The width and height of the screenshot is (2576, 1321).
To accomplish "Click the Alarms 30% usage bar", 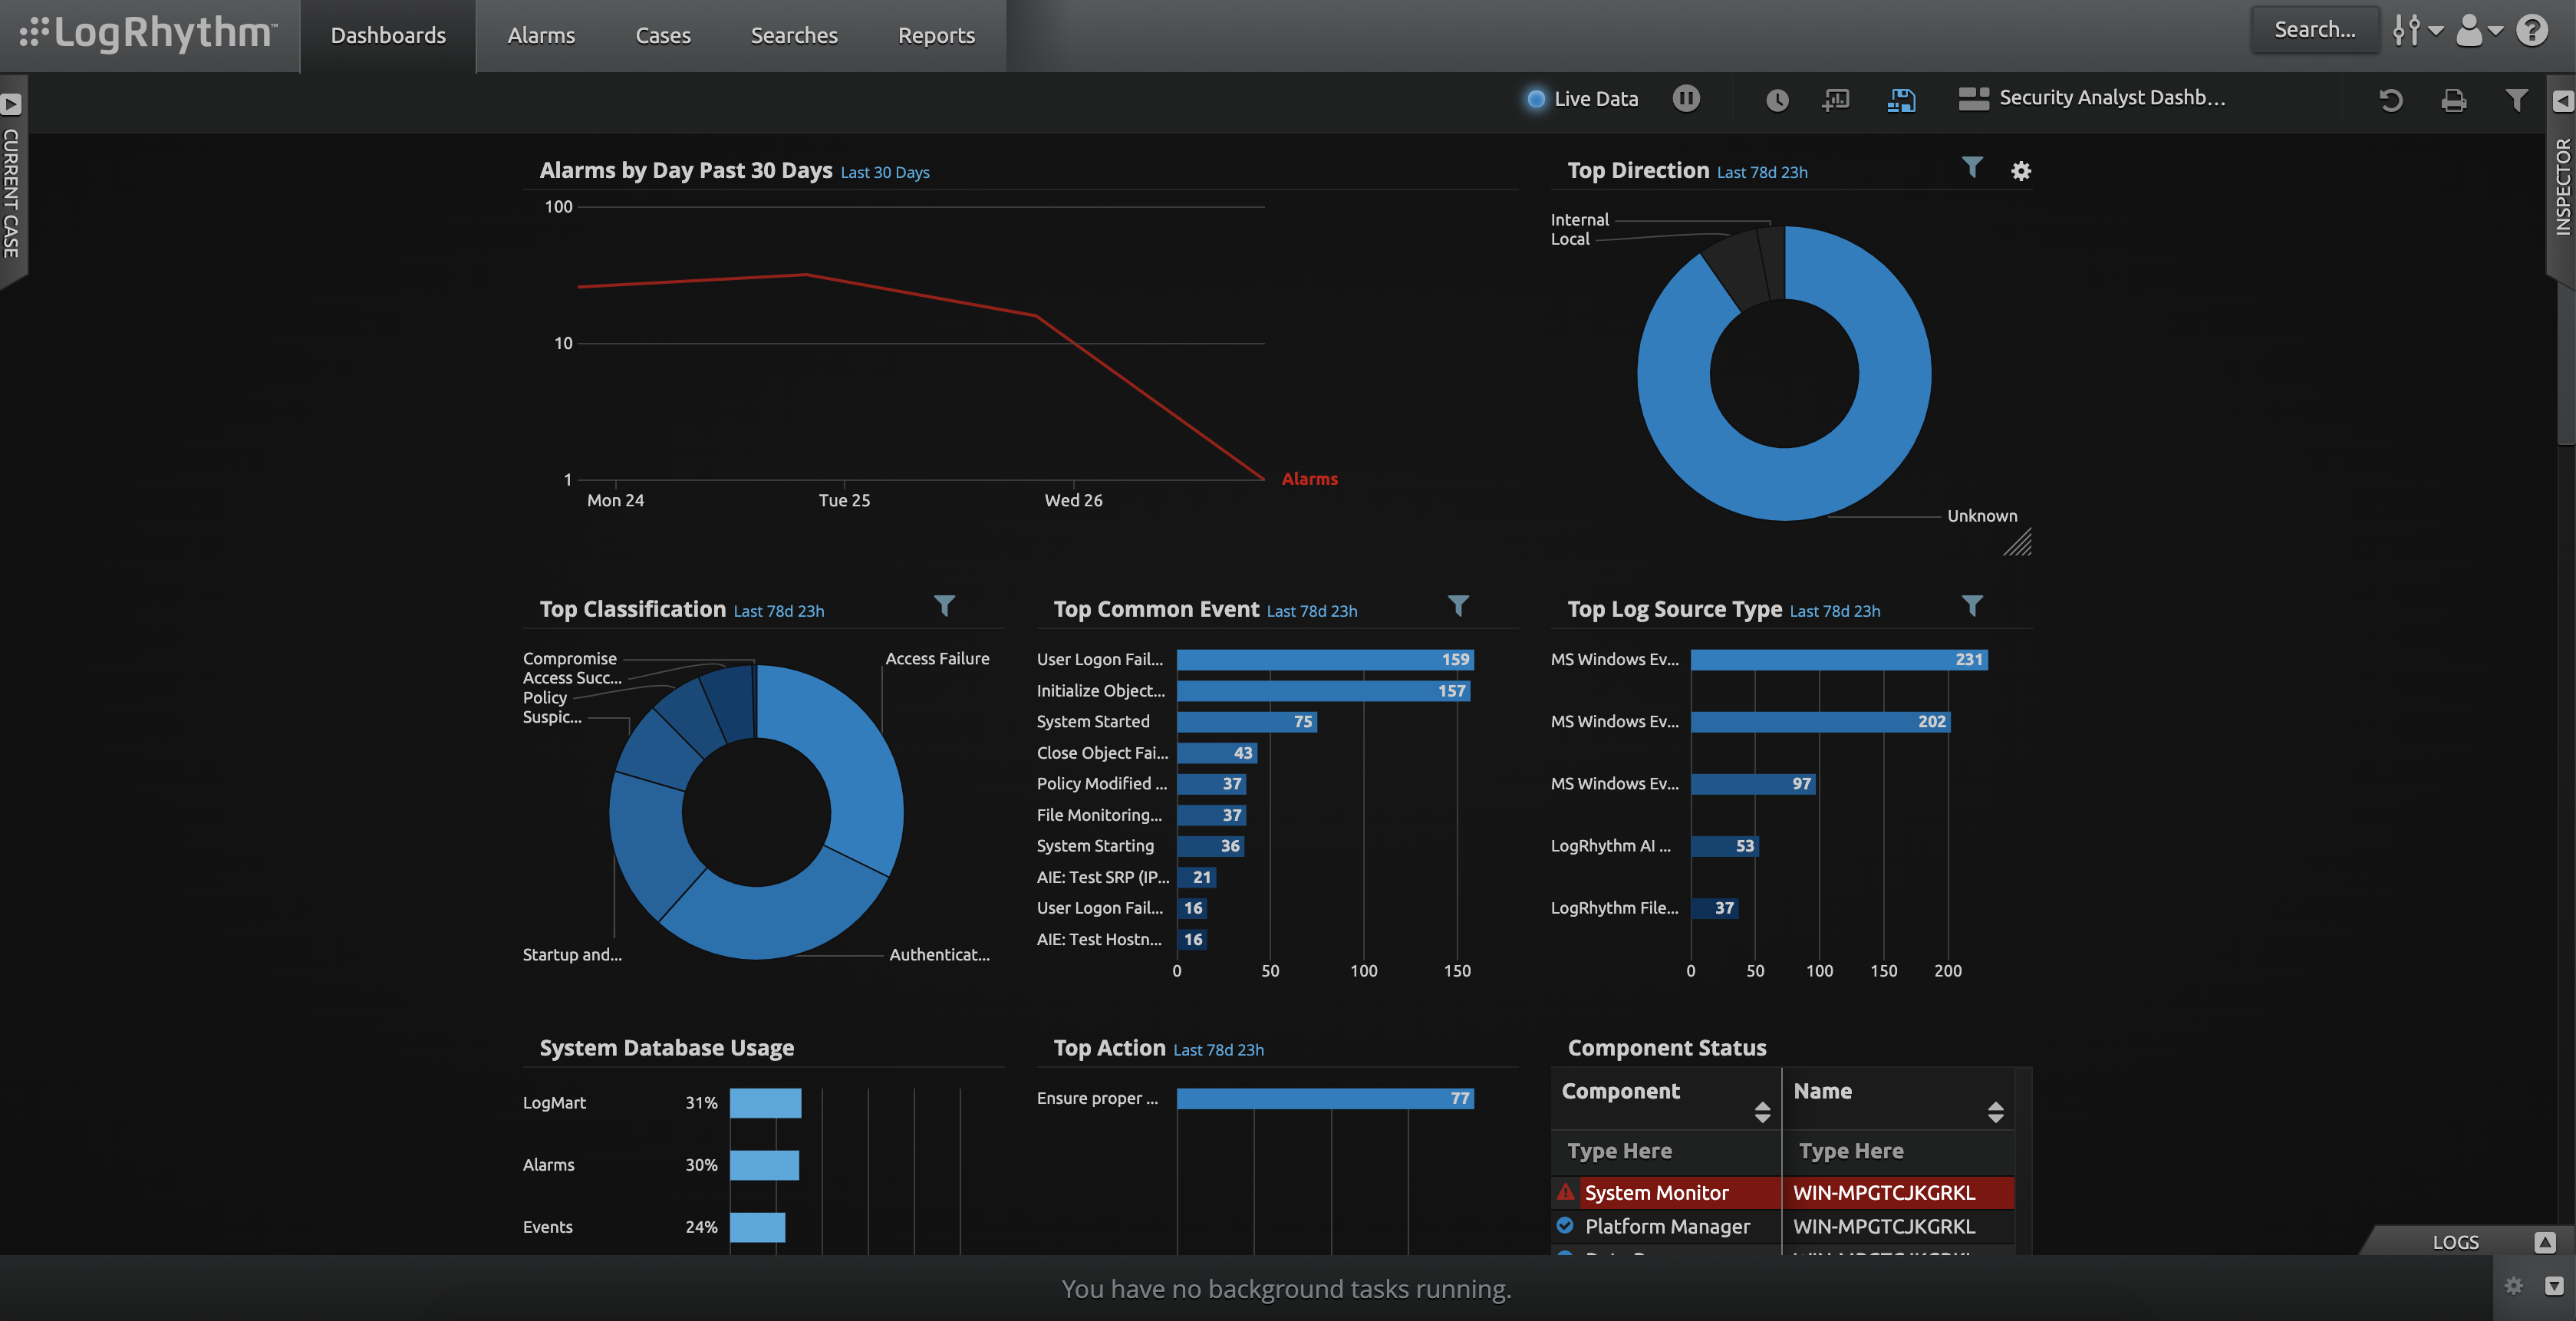I will (764, 1165).
